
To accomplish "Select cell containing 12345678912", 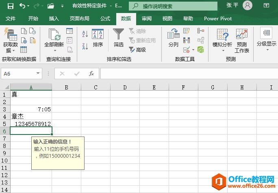I will (31, 124).
